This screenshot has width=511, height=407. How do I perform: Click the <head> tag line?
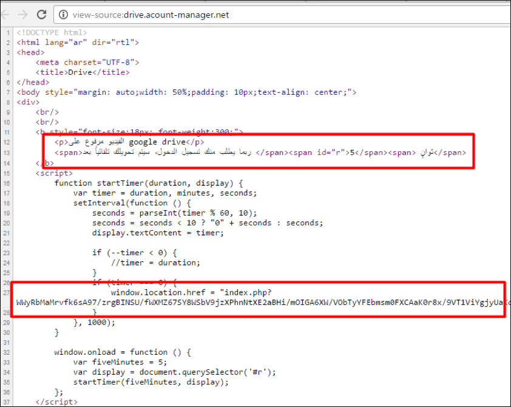tap(30, 52)
